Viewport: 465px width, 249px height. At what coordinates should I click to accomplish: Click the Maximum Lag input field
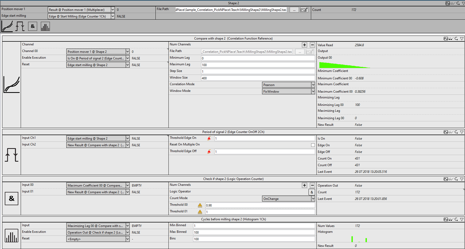pos(258,65)
